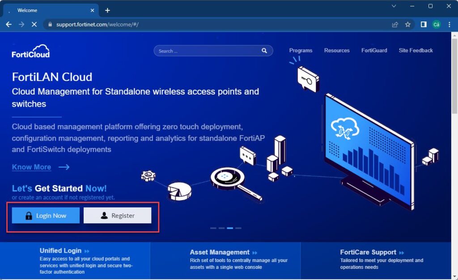Click the arrow next to Know More
Screen dimensions: 458x280
coord(64,167)
